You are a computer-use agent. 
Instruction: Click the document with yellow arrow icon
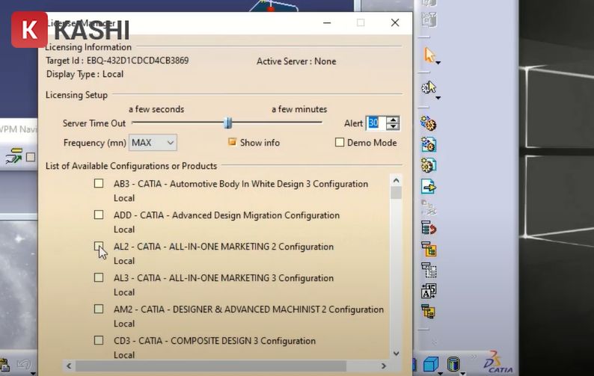point(429,186)
